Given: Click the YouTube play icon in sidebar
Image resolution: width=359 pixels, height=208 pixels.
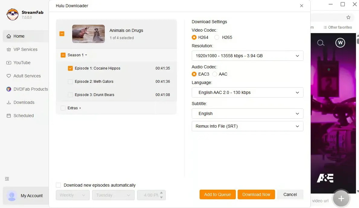Looking at the screenshot, I should click(9, 63).
